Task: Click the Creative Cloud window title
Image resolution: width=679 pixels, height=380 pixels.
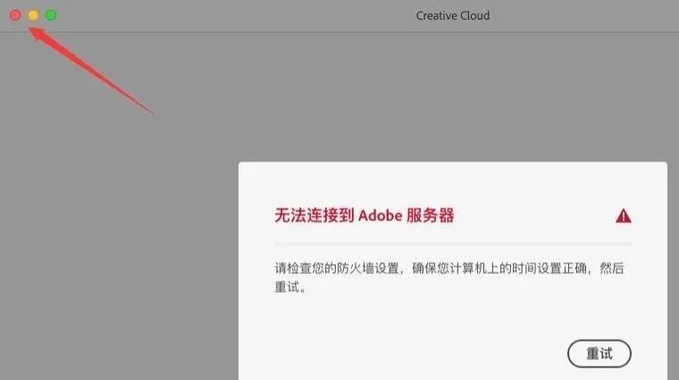Action: (x=453, y=15)
